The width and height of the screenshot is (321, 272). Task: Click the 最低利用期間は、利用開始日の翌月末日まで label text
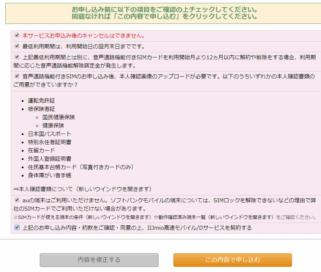click(84, 46)
